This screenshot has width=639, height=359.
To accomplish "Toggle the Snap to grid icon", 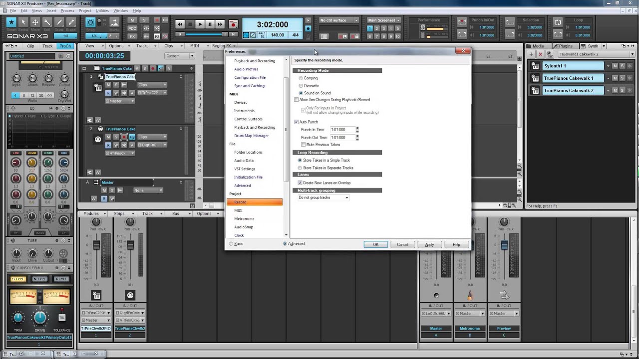I will pyautogui.click(x=90, y=22).
